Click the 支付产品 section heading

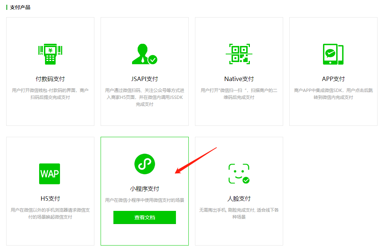click(x=20, y=8)
